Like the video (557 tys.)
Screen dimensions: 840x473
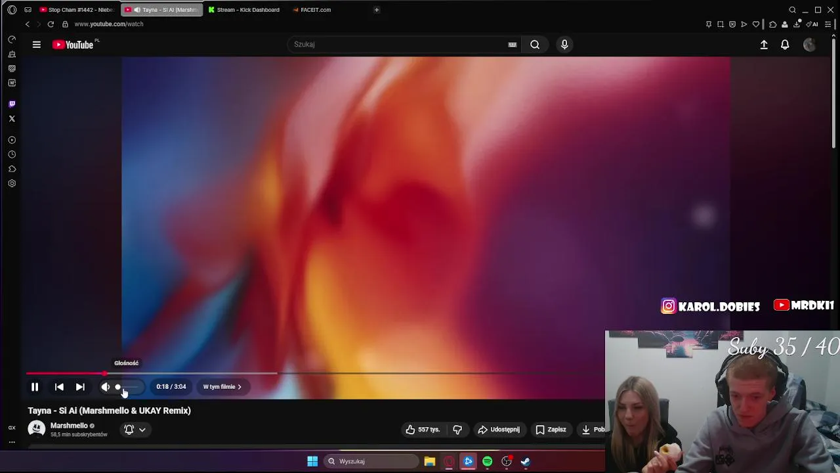point(422,430)
